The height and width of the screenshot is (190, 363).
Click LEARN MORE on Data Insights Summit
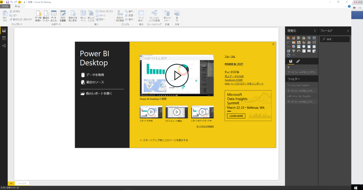click(x=236, y=116)
